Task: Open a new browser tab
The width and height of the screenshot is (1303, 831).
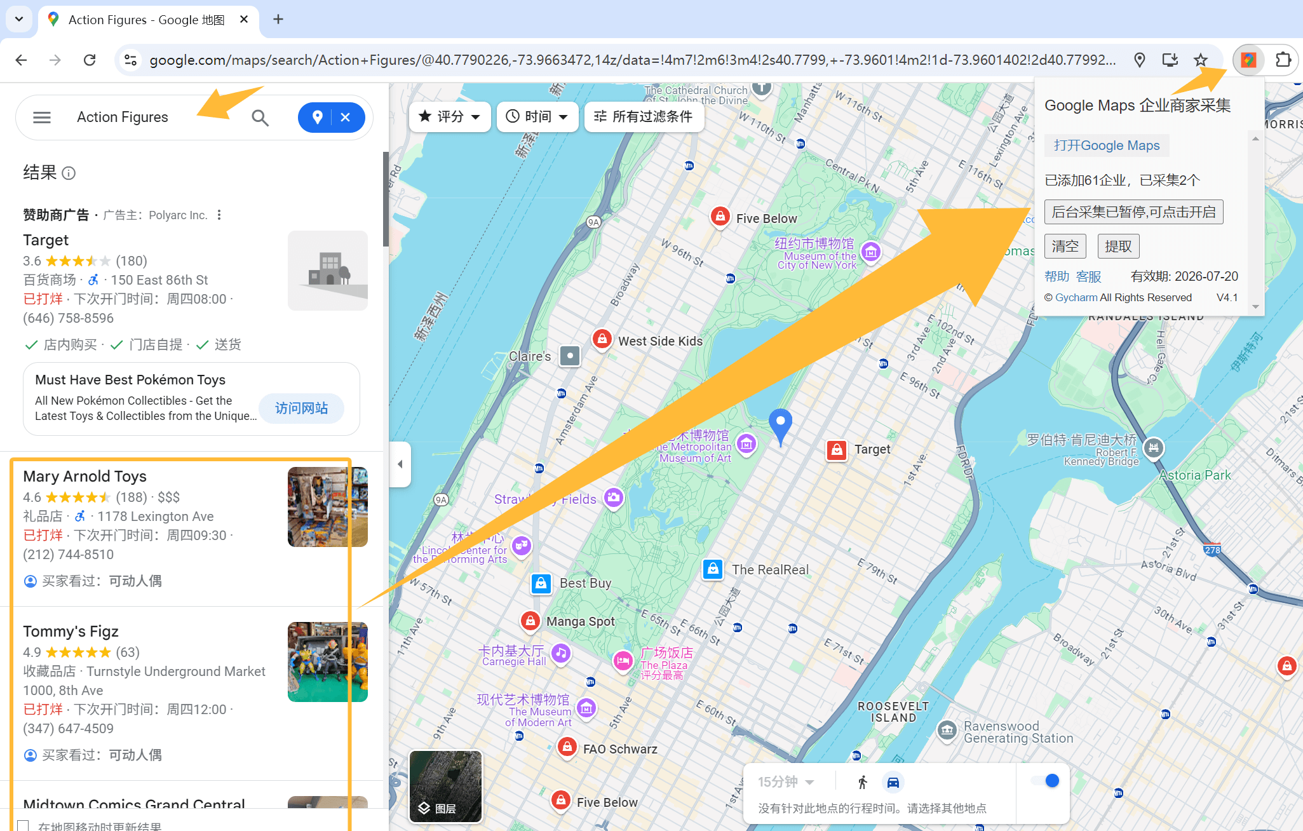Action: click(278, 19)
